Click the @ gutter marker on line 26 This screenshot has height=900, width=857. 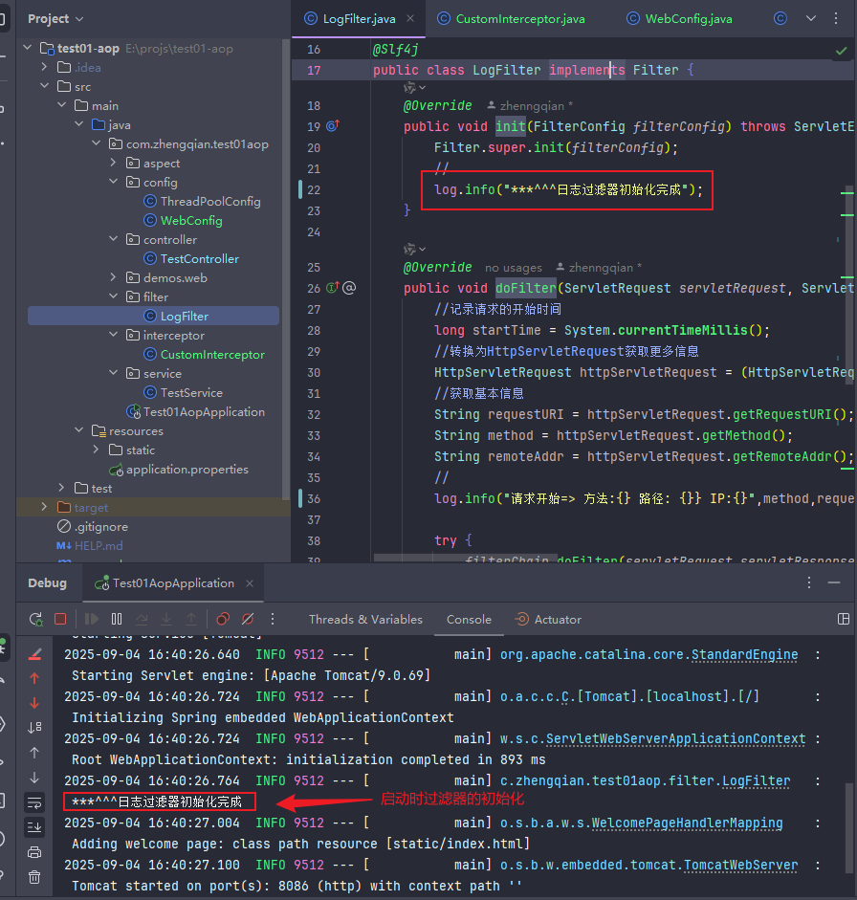click(x=349, y=288)
